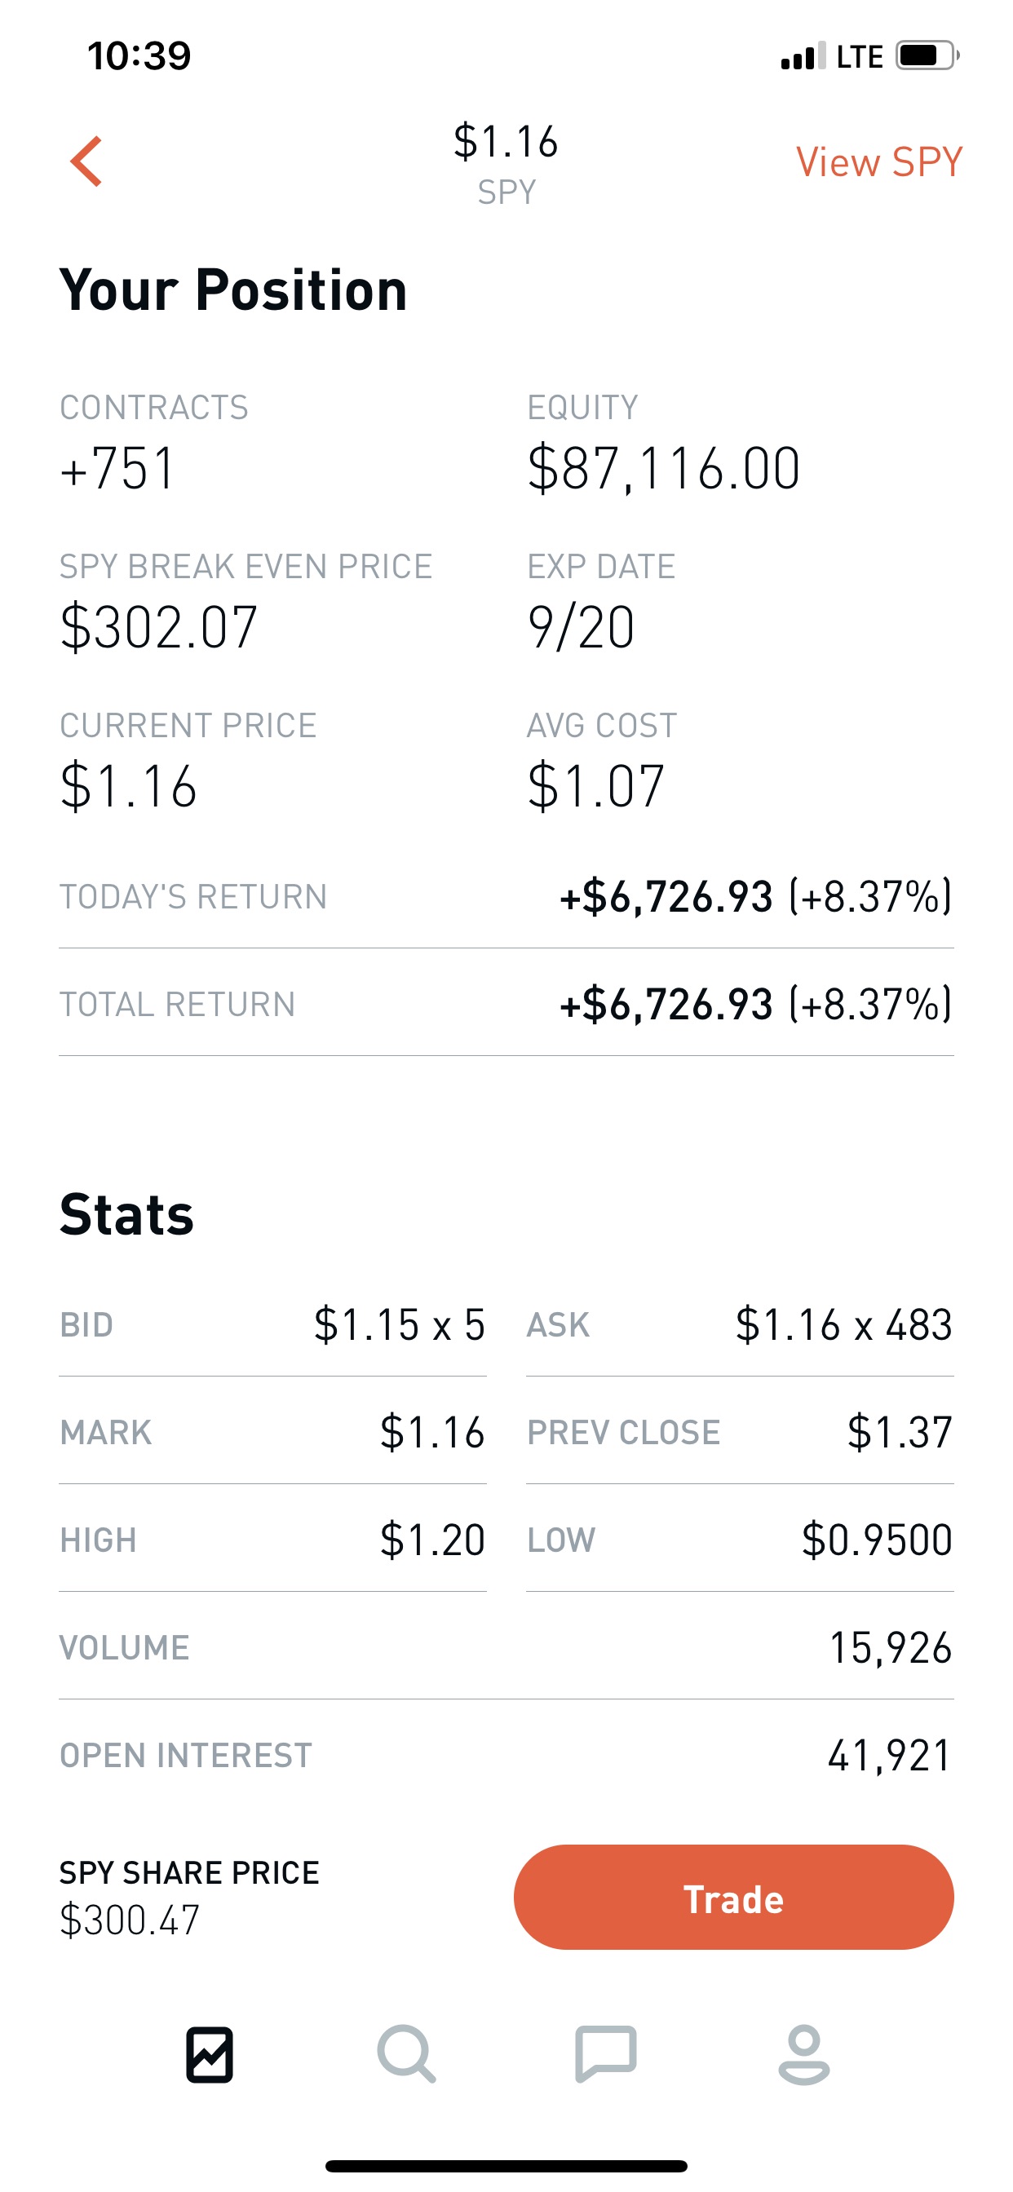1013x2192 pixels.
Task: Open the account profile tab icon
Action: 803,2055
